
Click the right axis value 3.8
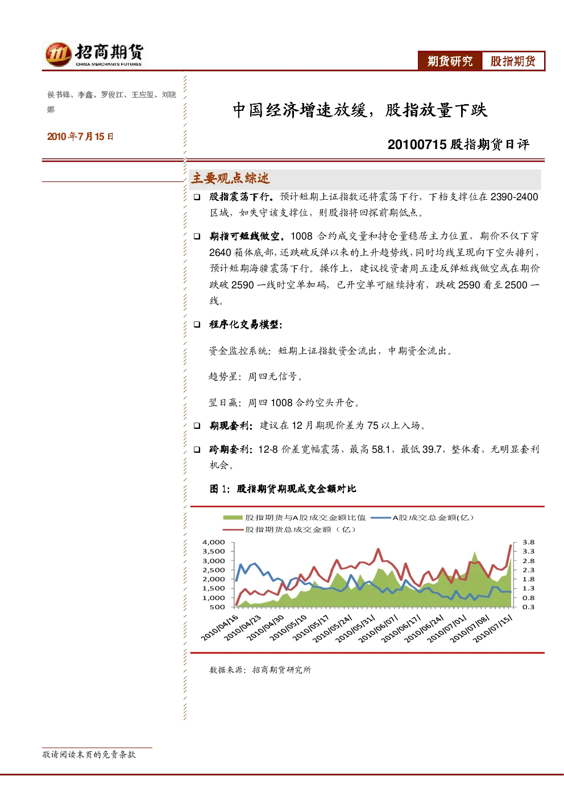(529, 542)
